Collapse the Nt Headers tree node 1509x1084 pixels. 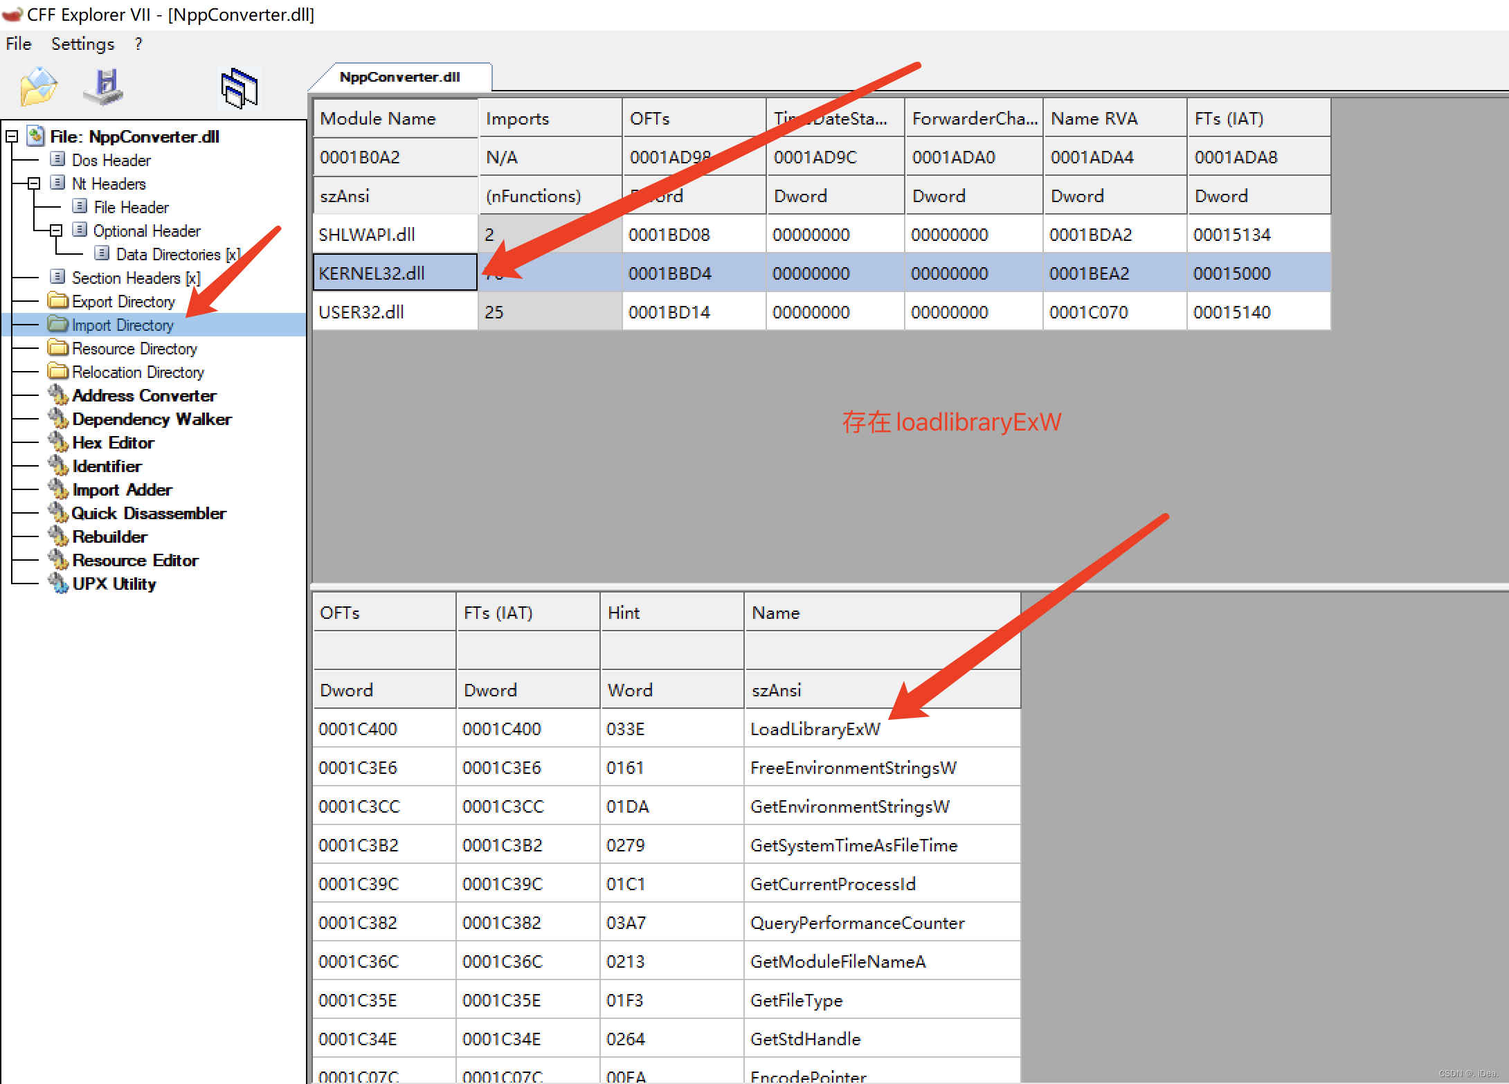pos(34,184)
